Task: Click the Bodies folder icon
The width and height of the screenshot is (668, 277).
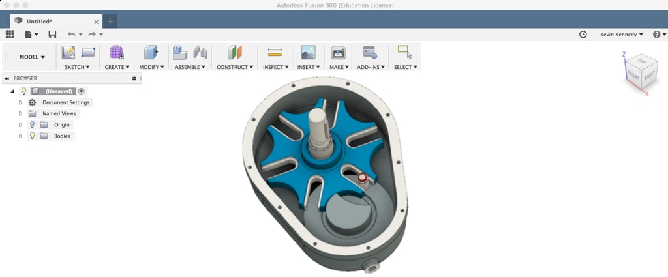Action: (44, 136)
